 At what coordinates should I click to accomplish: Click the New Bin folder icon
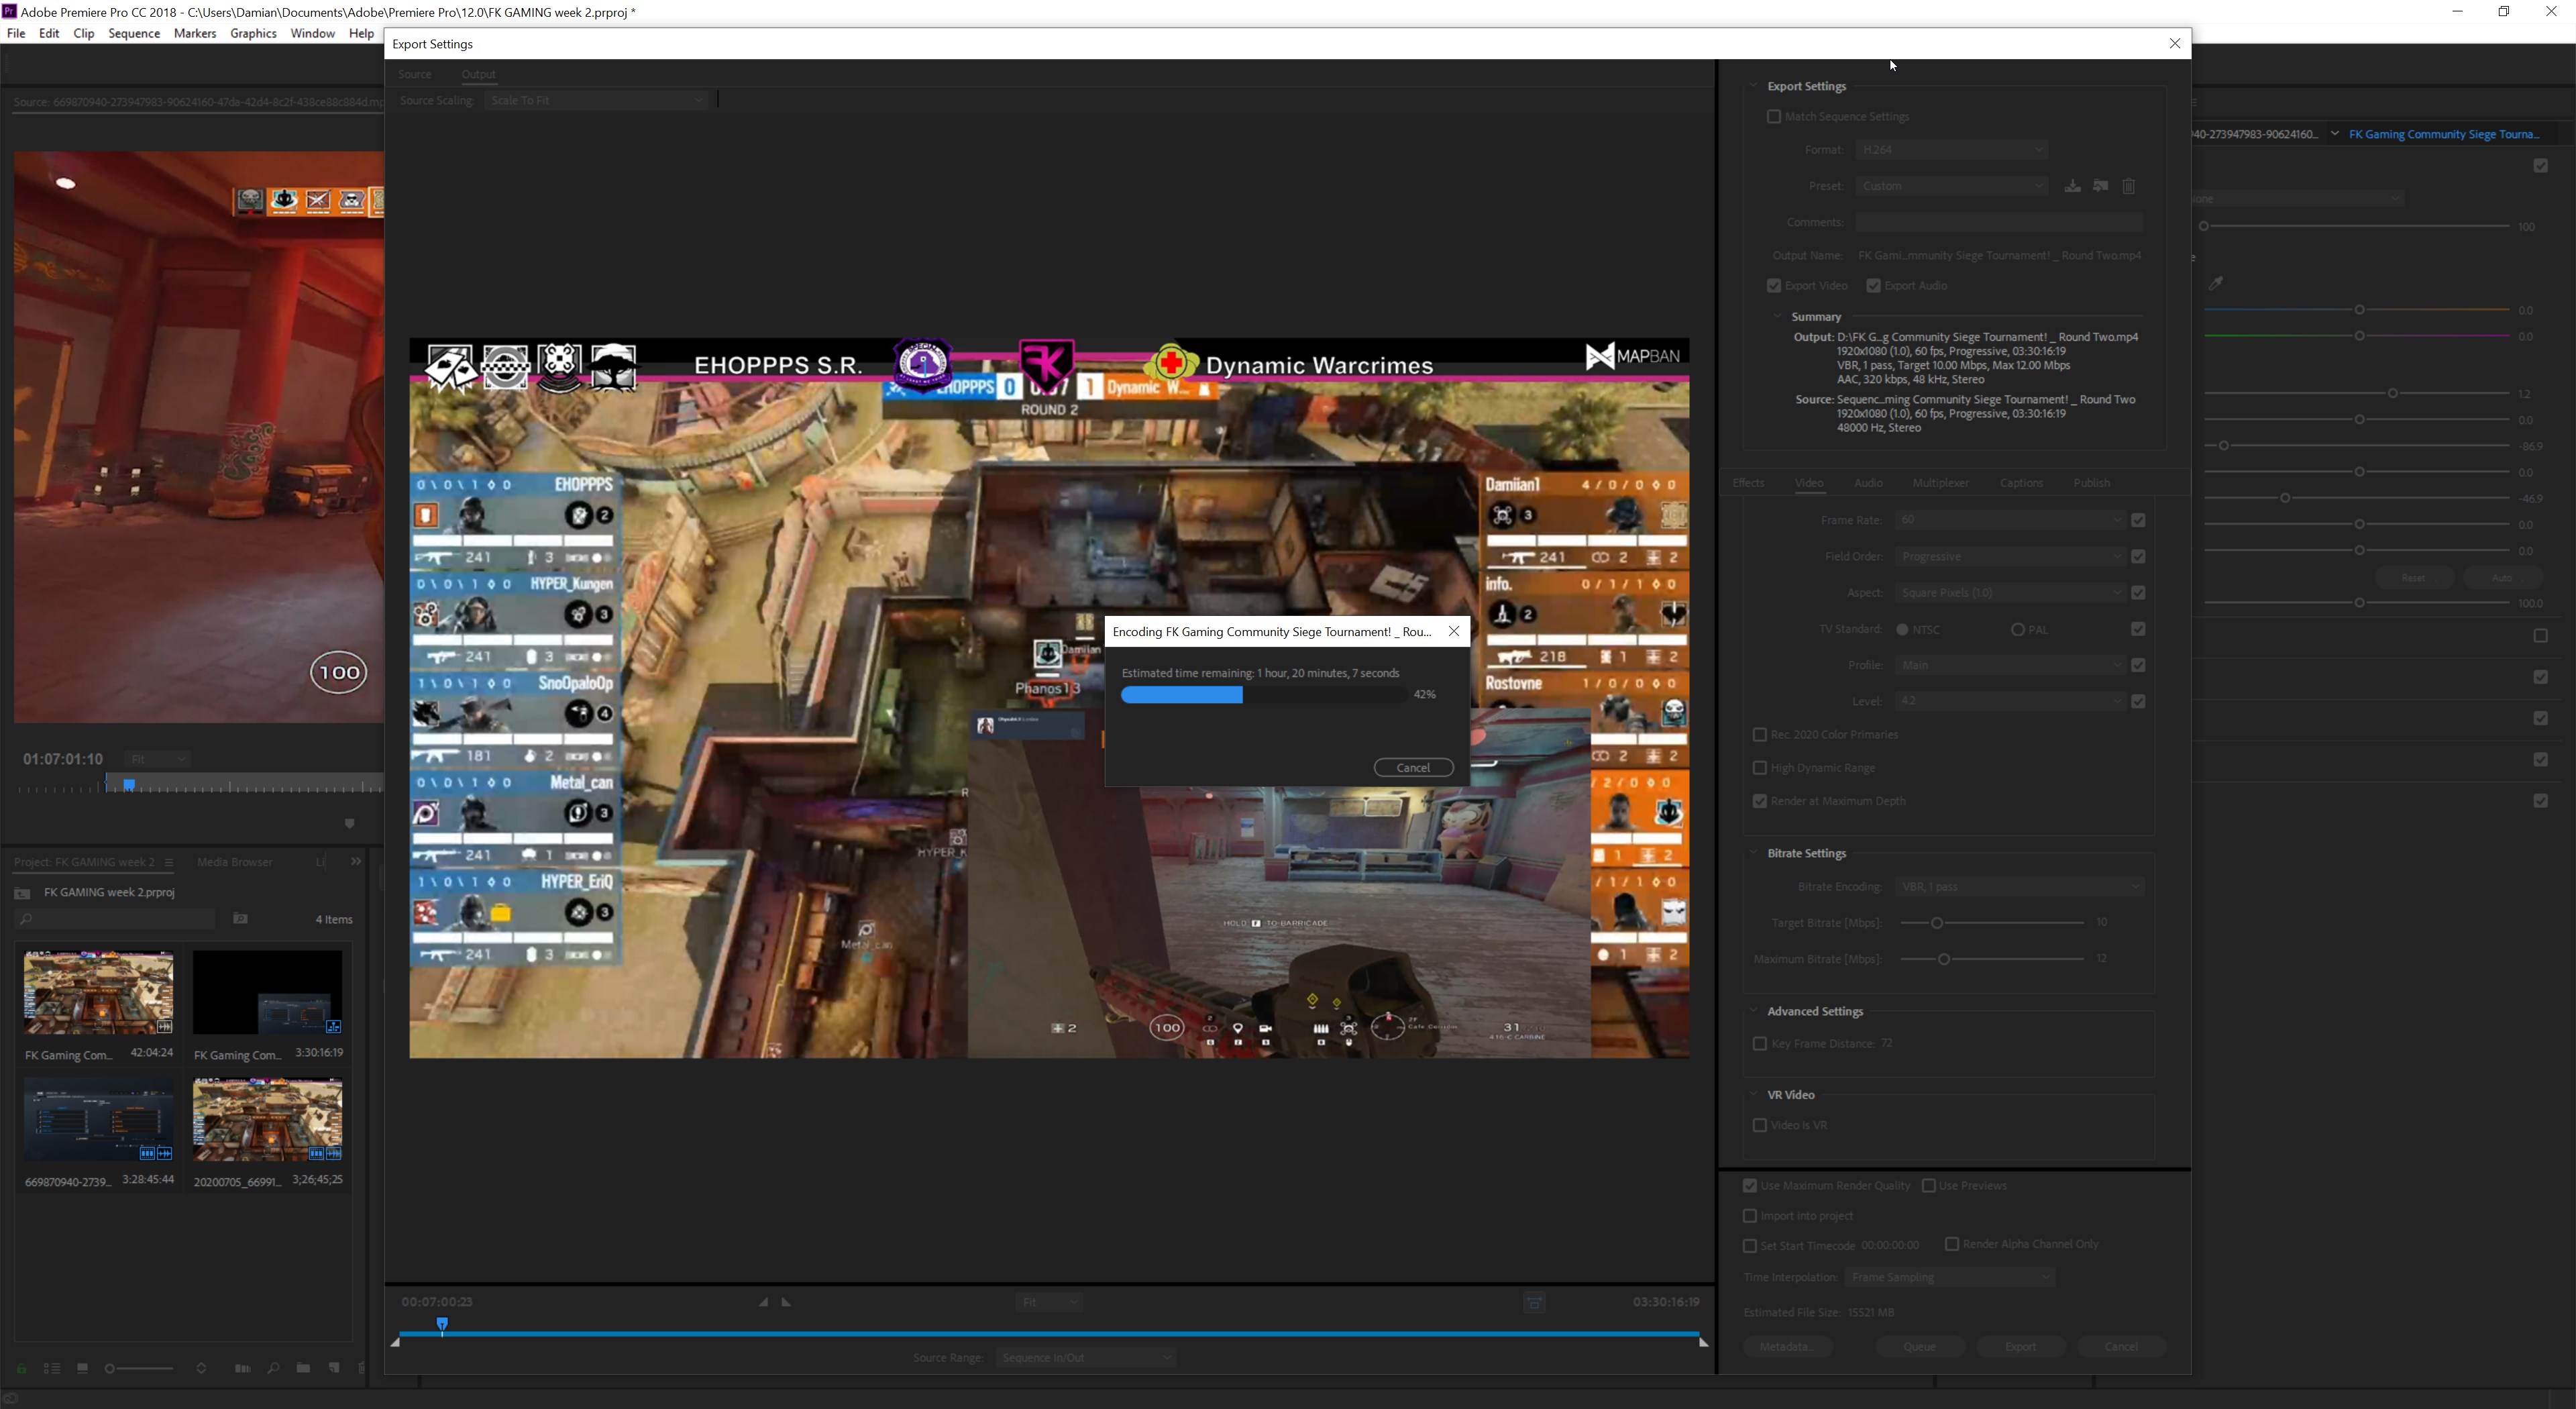coord(303,1368)
